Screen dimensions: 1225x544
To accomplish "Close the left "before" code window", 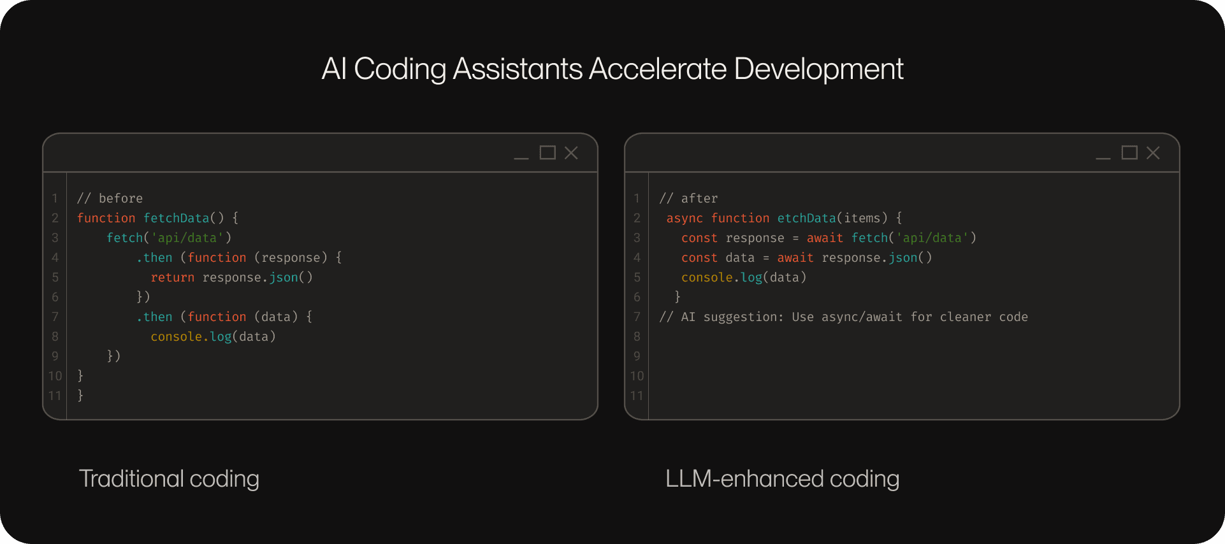I will [x=571, y=153].
